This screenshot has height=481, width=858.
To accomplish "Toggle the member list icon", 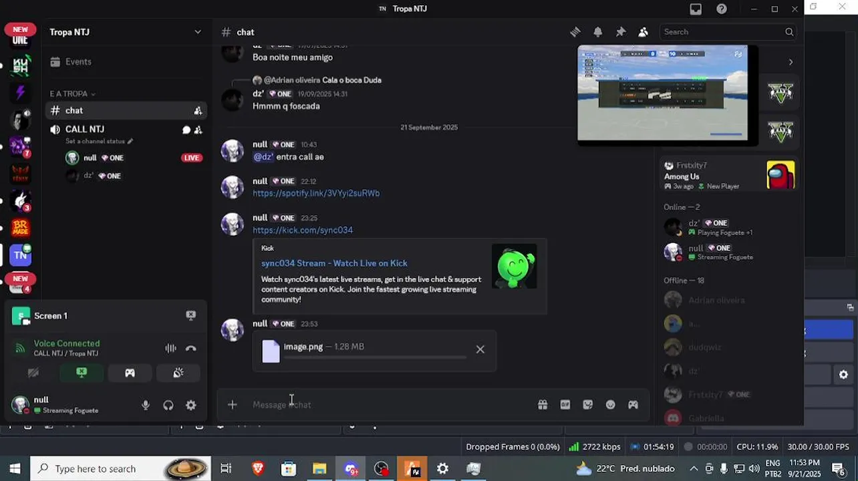I will click(x=643, y=32).
